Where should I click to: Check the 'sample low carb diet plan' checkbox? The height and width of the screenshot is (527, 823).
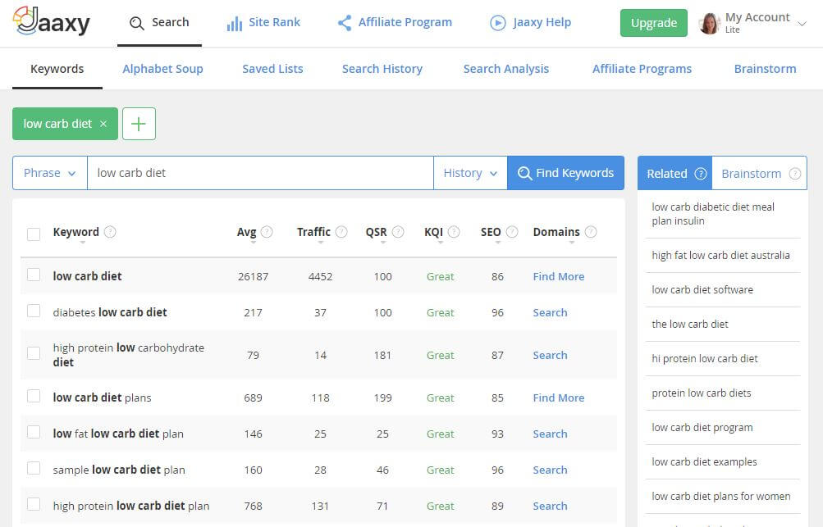coord(34,468)
